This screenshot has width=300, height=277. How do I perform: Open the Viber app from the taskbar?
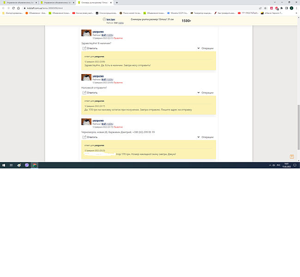(27, 165)
